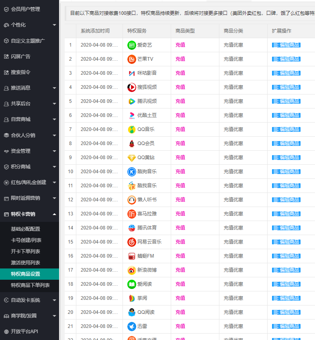Click the QQ阅读 logo icon
Viewport: 315px width, 340px height.
click(132, 312)
